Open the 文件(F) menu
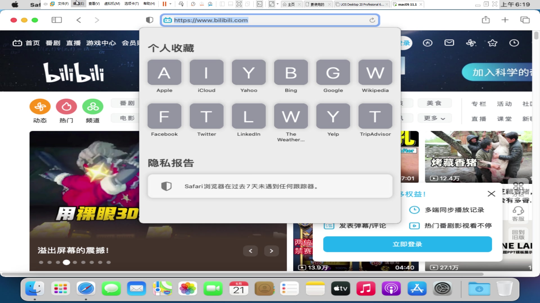 click(x=63, y=4)
